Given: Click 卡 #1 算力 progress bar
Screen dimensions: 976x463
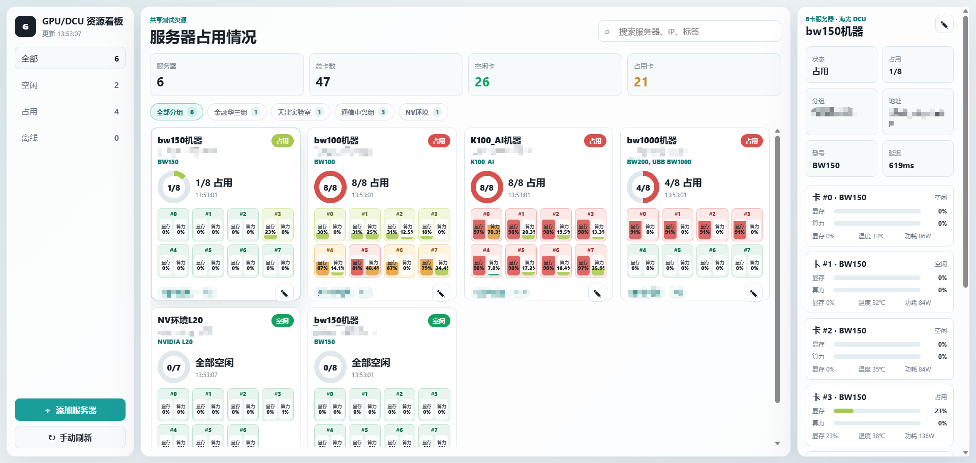Looking at the screenshot, I should pyautogui.click(x=877, y=290).
